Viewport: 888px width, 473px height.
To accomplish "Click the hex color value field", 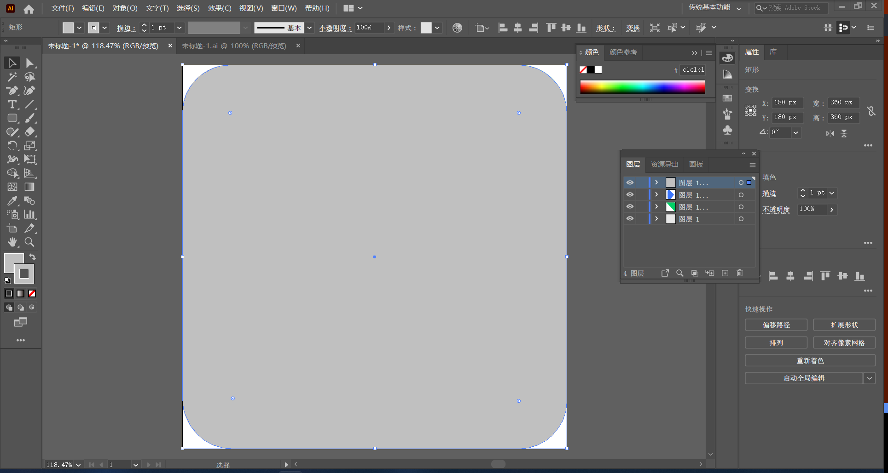I will click(693, 70).
